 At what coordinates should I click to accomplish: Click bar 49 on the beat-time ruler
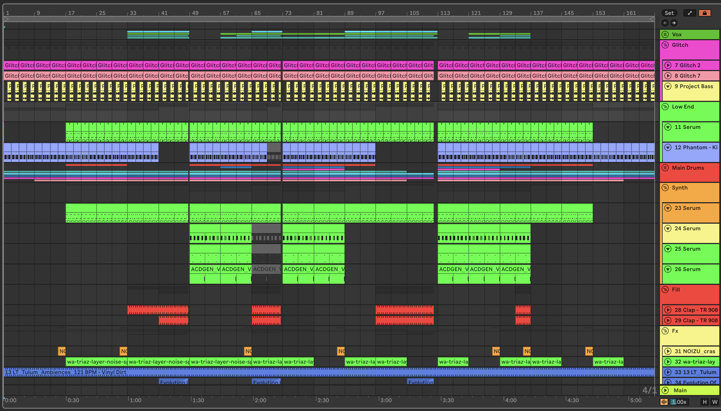tap(195, 13)
